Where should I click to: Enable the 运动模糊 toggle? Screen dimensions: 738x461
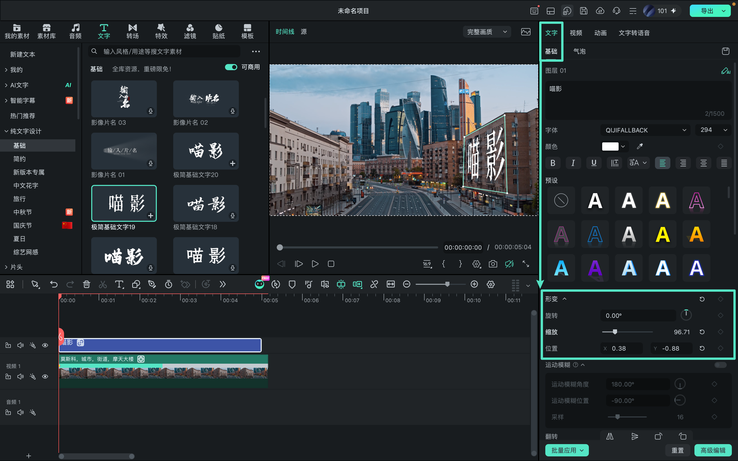pyautogui.click(x=721, y=365)
